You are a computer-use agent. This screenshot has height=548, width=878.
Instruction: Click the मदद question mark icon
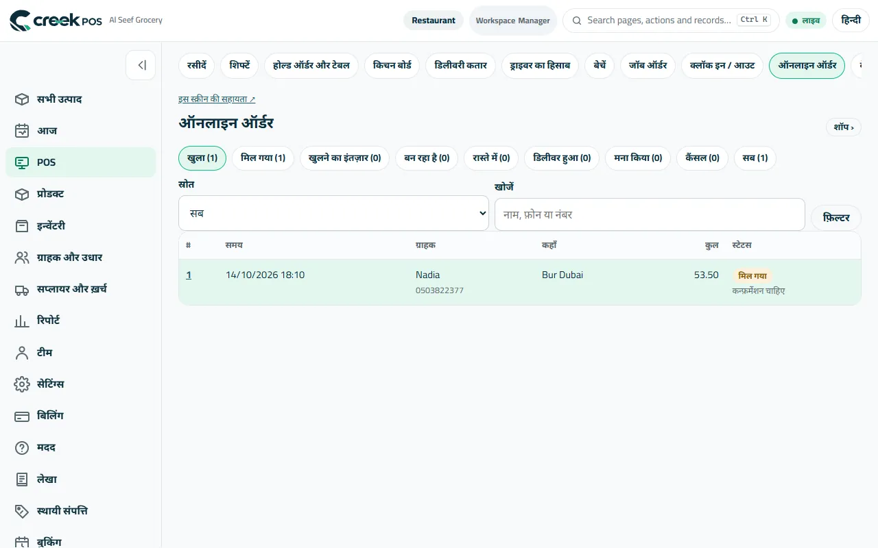22,447
